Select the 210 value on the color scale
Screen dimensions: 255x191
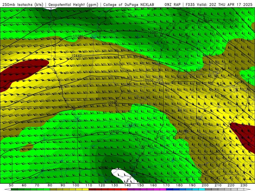point(218,185)
